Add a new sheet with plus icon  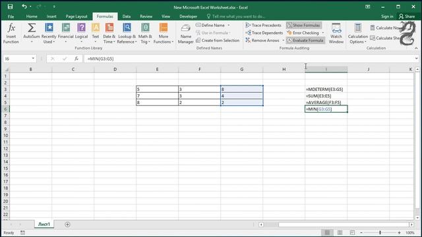(67, 224)
